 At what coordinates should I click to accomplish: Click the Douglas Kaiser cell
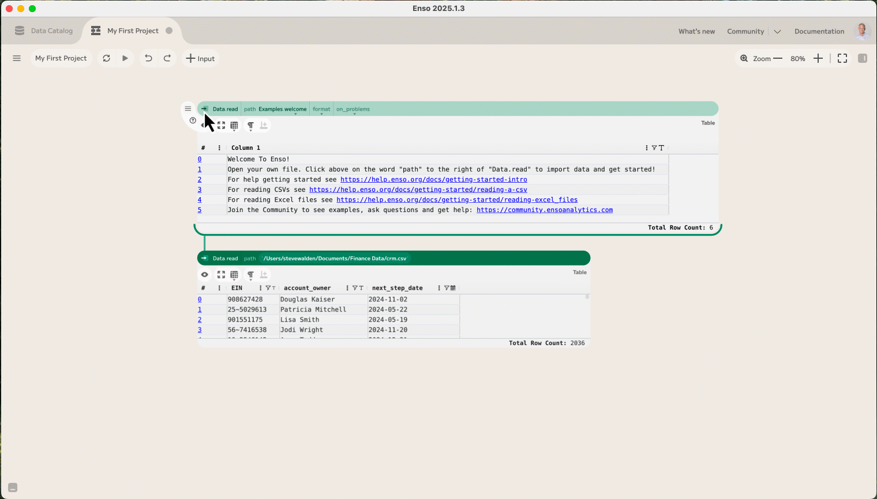323,300
